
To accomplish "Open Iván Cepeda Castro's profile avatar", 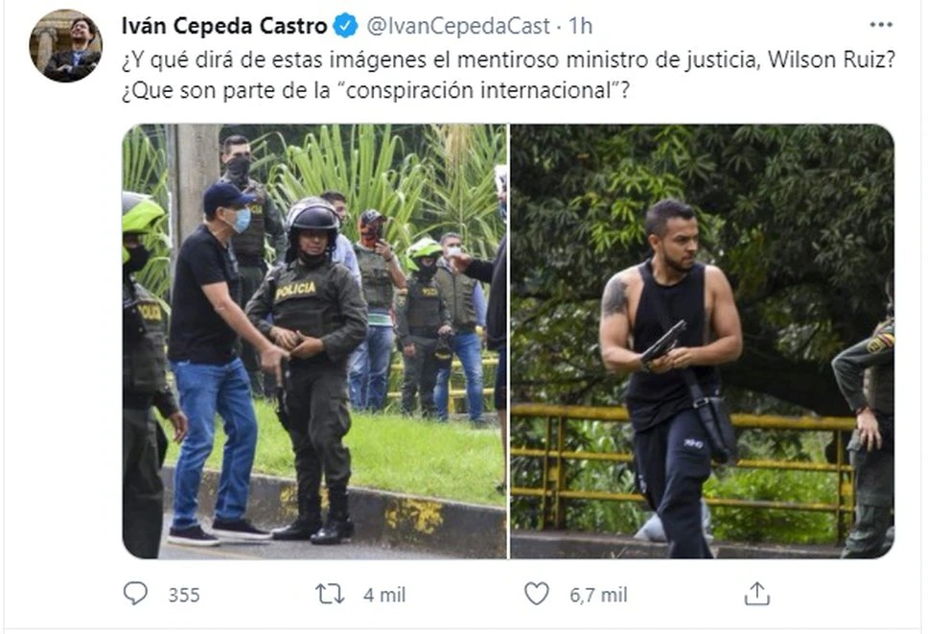I will click(x=65, y=45).
